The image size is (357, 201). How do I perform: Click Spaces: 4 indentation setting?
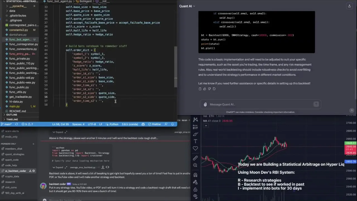[78, 124]
